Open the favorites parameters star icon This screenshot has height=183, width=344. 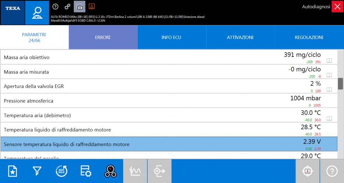[x=12, y=171]
